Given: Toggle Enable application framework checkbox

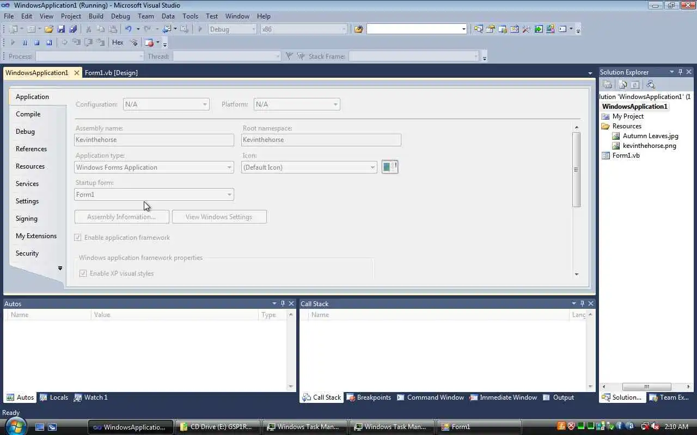Looking at the screenshot, I should pos(78,238).
